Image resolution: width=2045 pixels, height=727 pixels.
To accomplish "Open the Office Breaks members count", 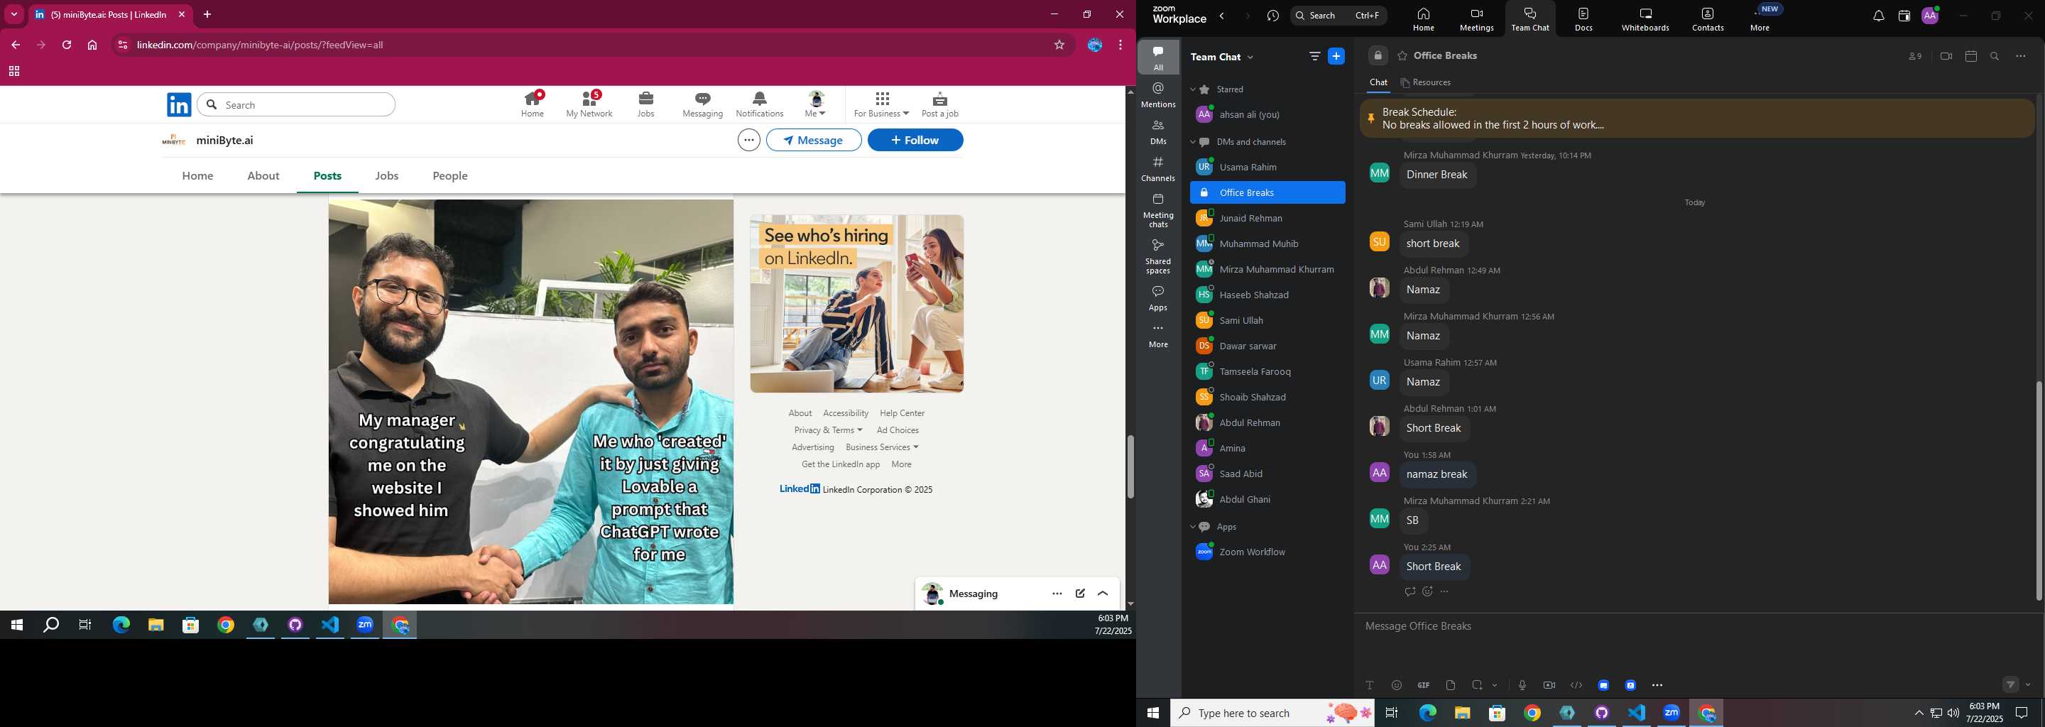I will (x=1916, y=56).
